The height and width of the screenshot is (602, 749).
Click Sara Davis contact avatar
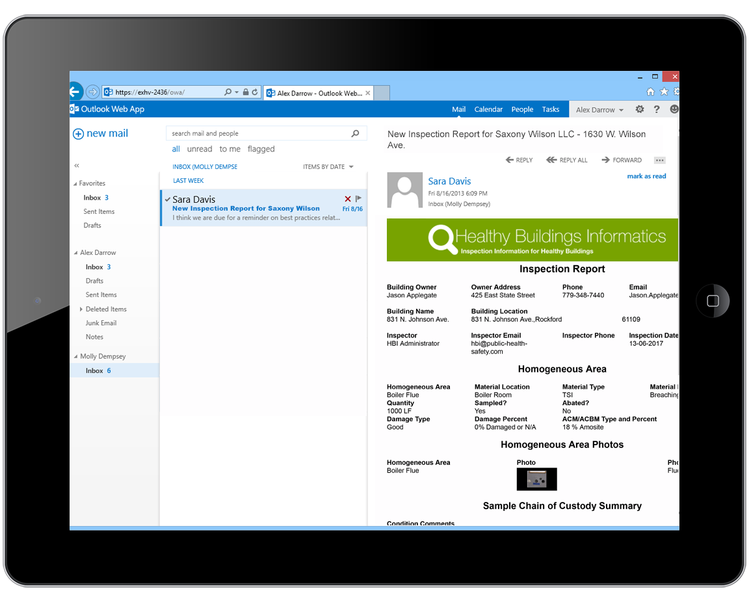404,190
